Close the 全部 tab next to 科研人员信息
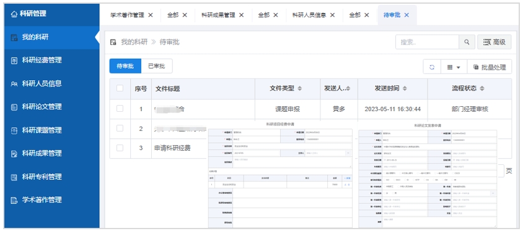 tap(367, 15)
